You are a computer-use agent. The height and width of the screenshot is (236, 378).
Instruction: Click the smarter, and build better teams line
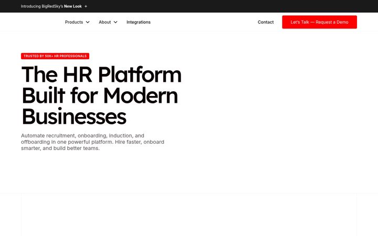click(x=60, y=148)
